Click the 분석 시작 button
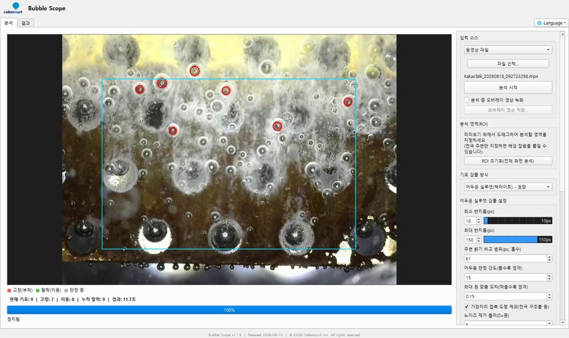This screenshot has width=569, height=338. (x=508, y=88)
